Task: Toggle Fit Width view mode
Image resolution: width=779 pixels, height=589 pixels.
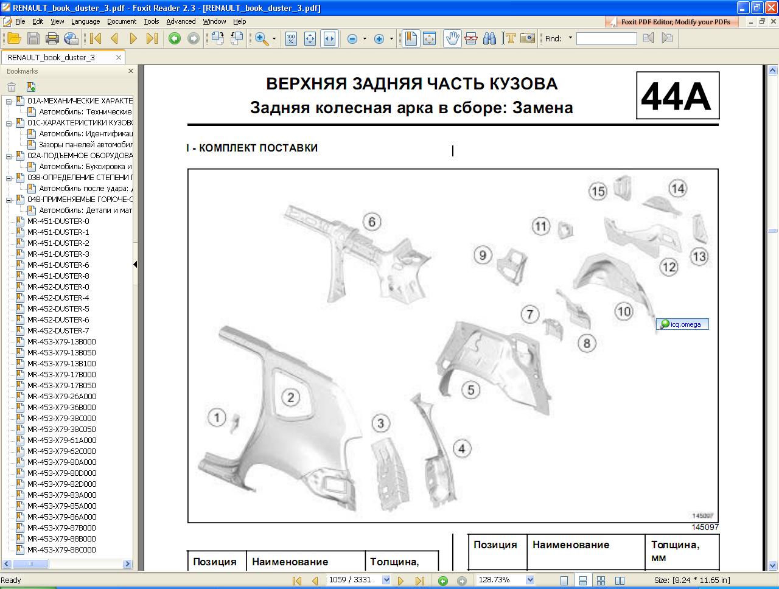Action: [x=329, y=38]
